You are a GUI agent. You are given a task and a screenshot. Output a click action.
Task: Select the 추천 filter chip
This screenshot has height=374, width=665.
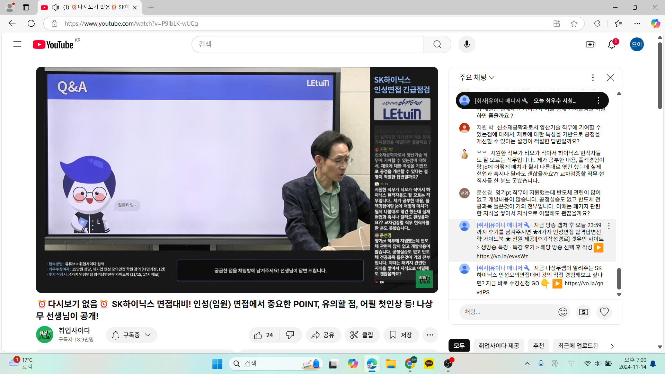[x=538, y=346]
